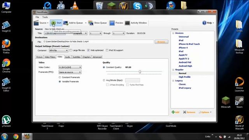Select the Snagit 11 desktop shortcut
The width and height of the screenshot is (249, 140).
[x=6, y=26]
